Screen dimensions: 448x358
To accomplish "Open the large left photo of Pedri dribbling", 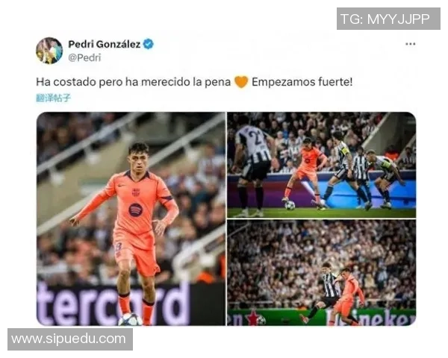I will pos(131,219).
